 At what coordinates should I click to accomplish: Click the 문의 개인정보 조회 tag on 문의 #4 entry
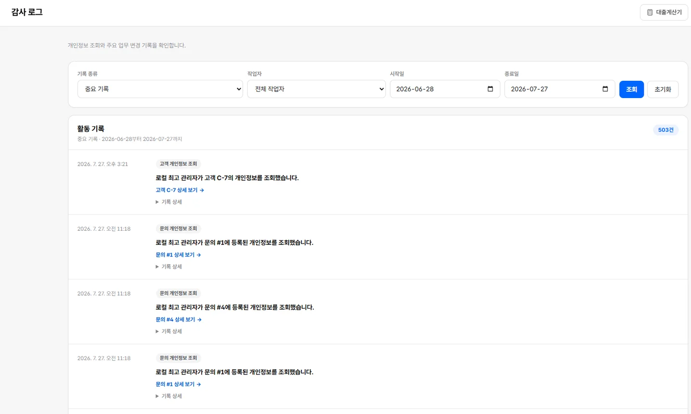tap(178, 293)
